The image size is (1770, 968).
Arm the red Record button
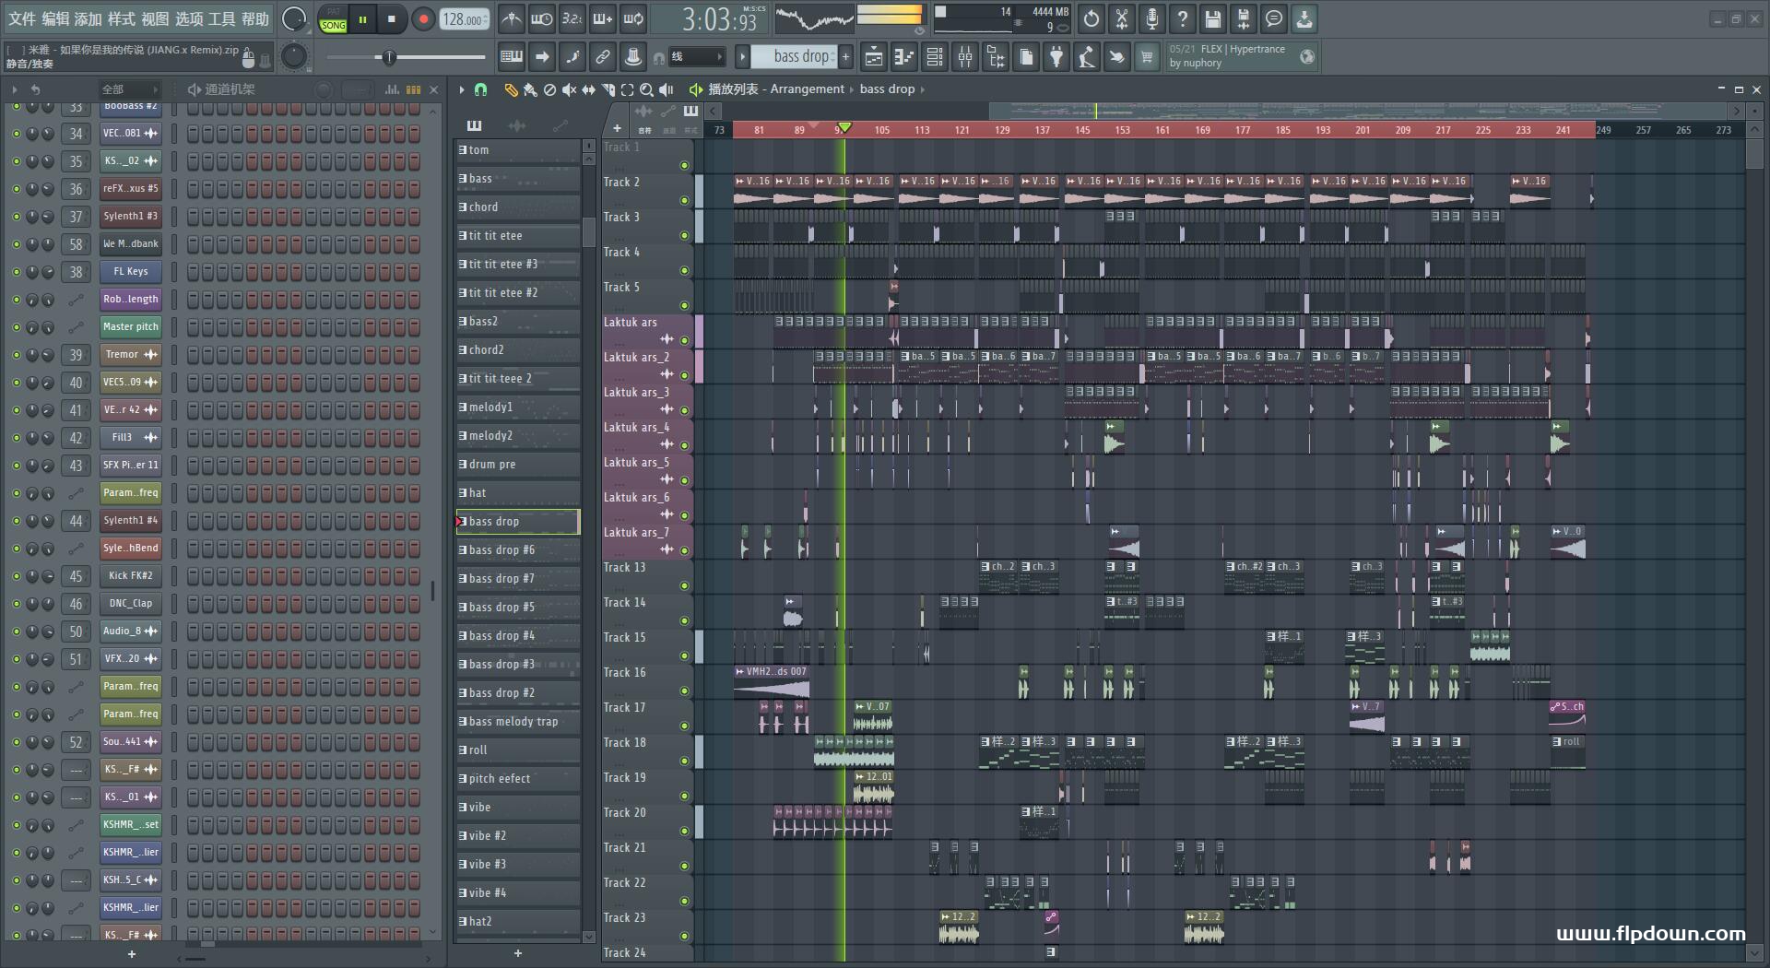(x=423, y=19)
